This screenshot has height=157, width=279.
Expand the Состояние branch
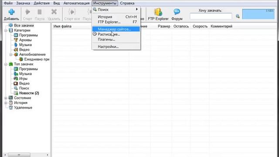tap(6, 98)
